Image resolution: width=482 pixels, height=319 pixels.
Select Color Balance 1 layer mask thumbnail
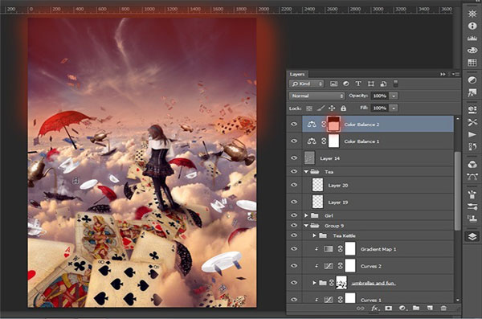(x=334, y=141)
